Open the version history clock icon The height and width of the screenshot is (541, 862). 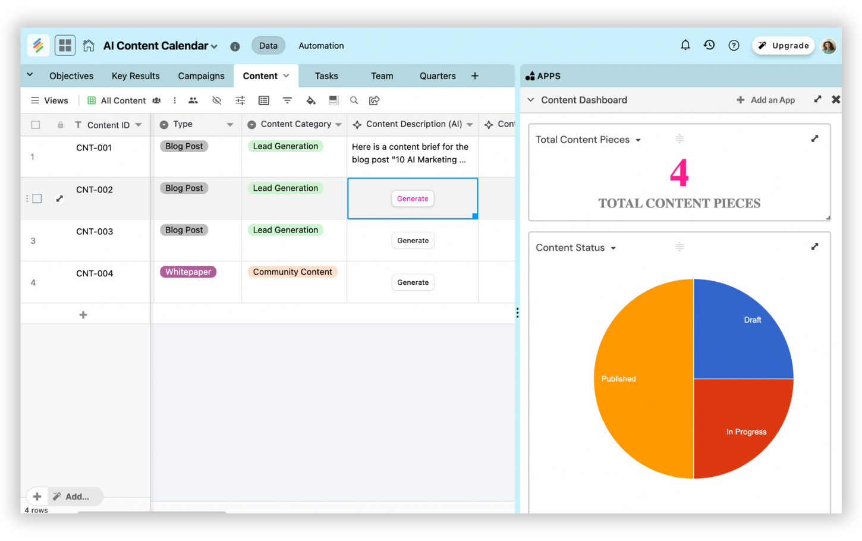709,45
